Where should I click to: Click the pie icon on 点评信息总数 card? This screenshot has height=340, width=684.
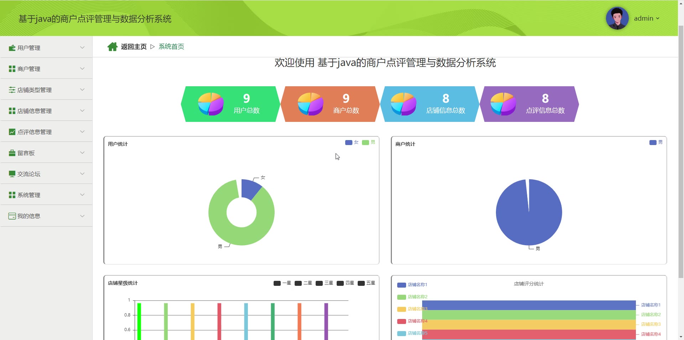tap(503, 104)
